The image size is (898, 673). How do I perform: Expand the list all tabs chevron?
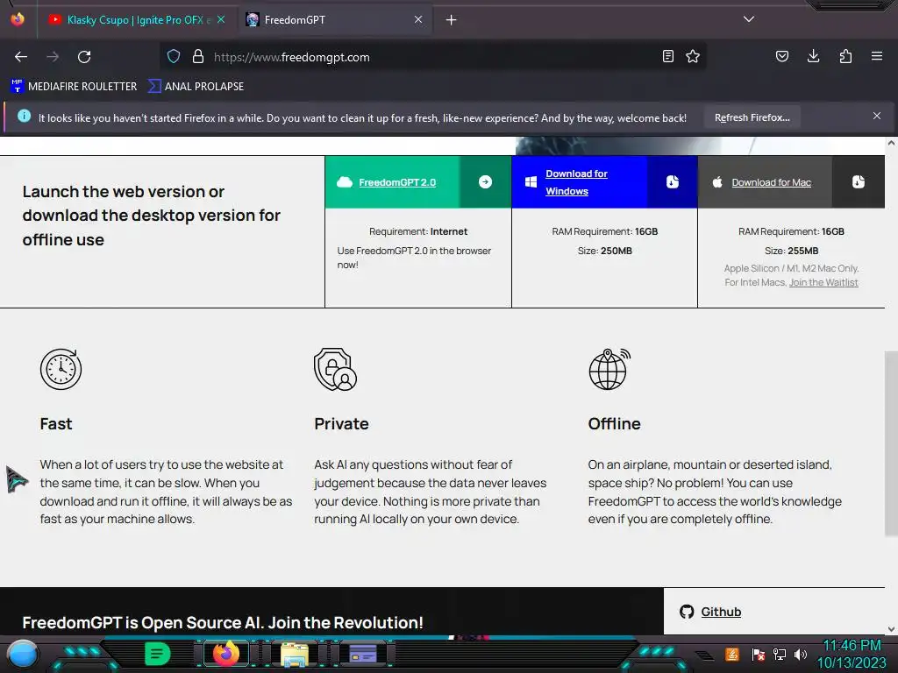[749, 19]
